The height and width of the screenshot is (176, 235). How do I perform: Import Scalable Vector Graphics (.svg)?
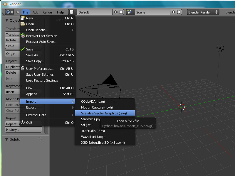tap(105, 113)
